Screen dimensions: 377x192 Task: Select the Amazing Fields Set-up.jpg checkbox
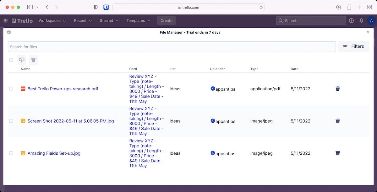click(11, 153)
